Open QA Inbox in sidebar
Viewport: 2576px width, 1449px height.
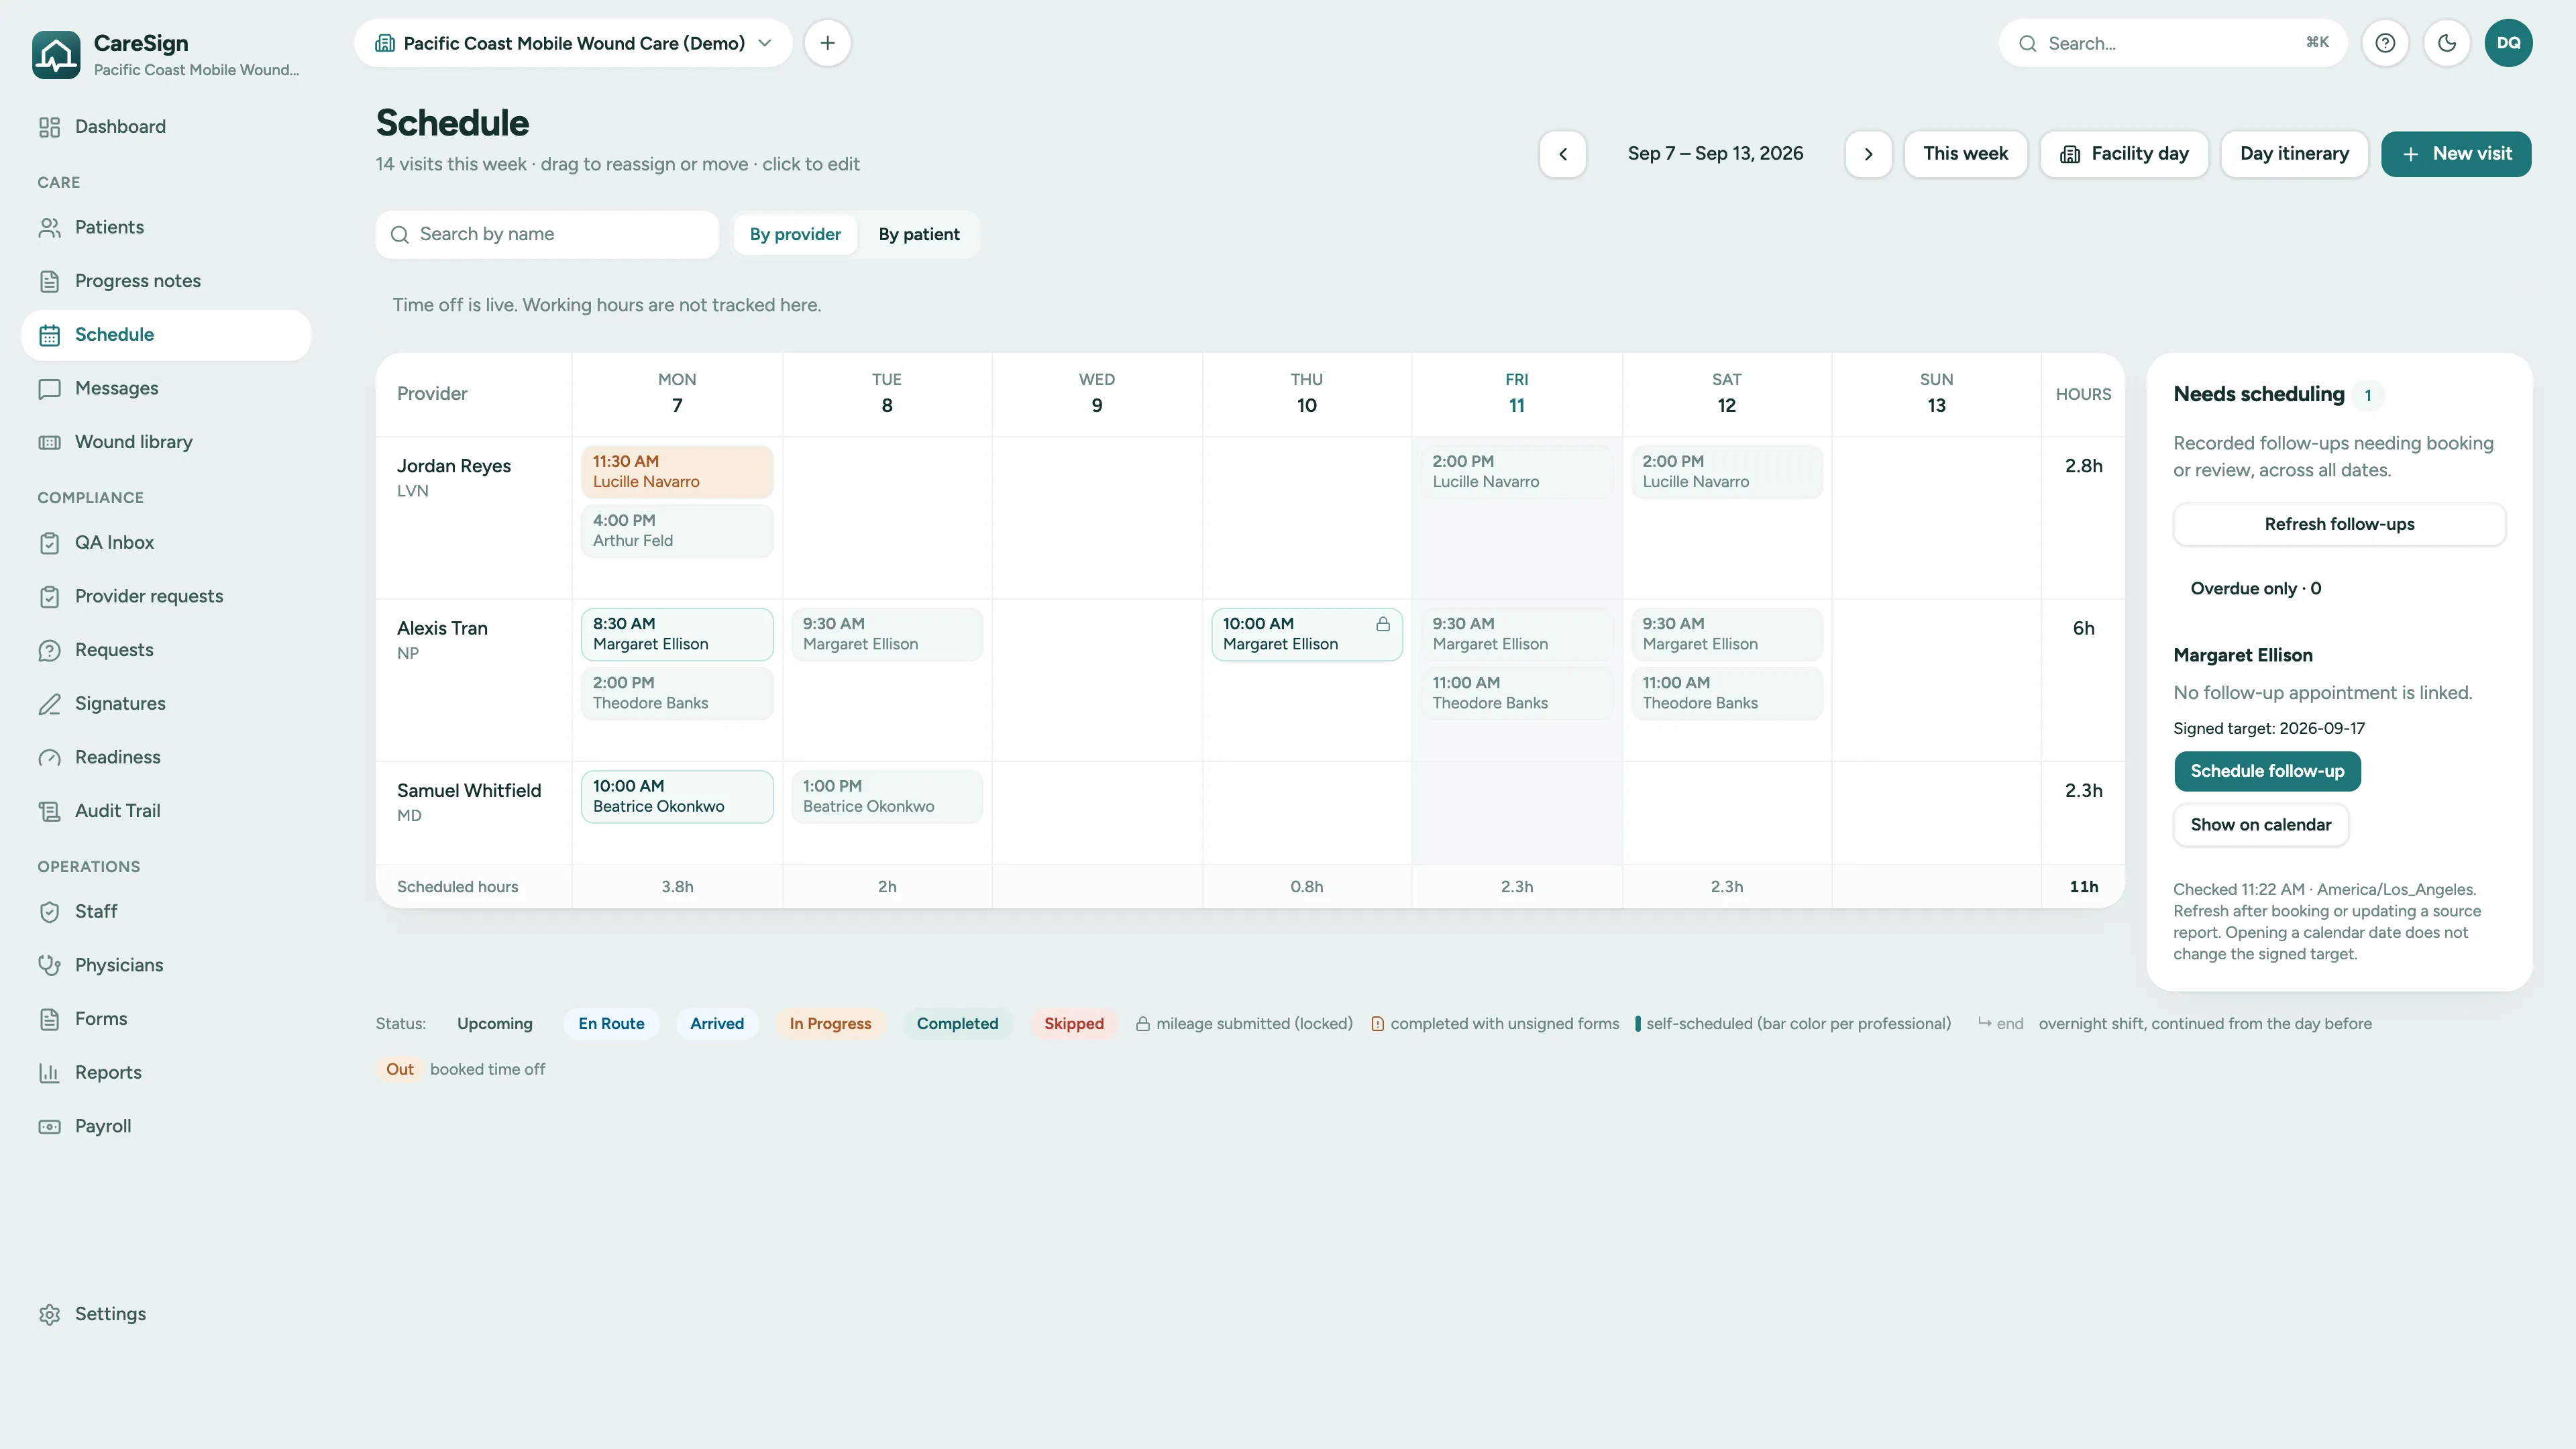(x=166, y=542)
